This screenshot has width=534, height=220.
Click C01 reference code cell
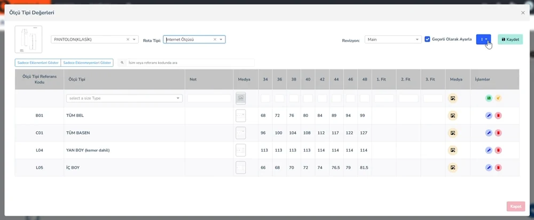[x=40, y=133]
